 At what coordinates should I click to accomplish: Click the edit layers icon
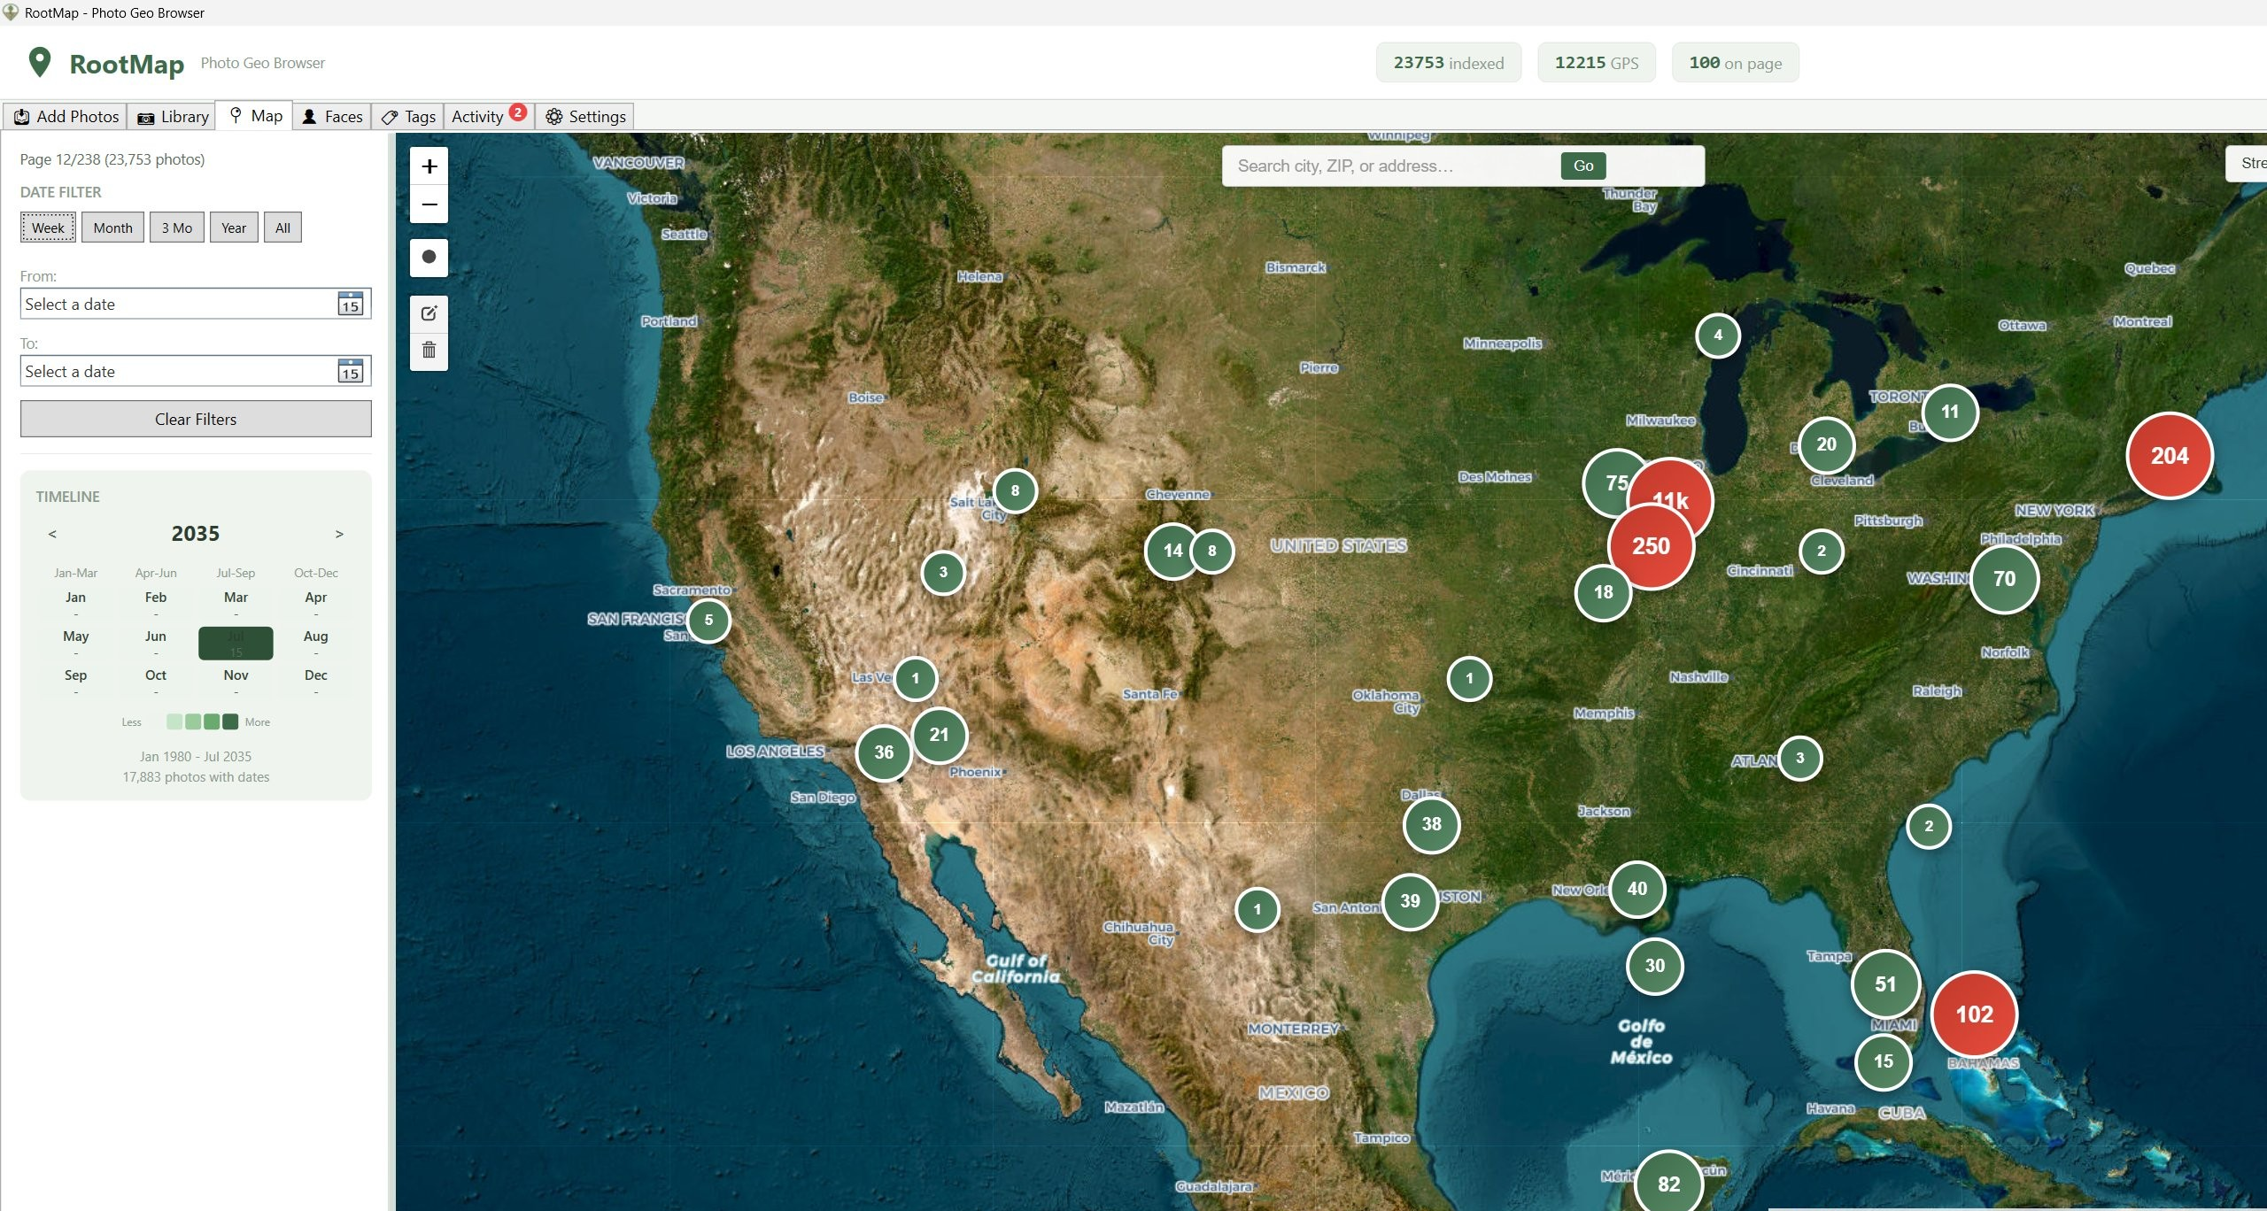tap(429, 313)
